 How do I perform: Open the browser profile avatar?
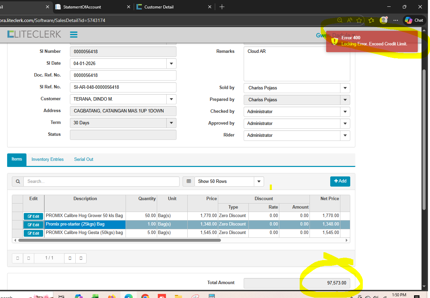[384, 20]
